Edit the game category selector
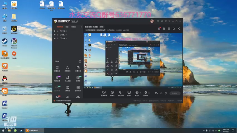237x133 pixels. (x=95, y=30)
